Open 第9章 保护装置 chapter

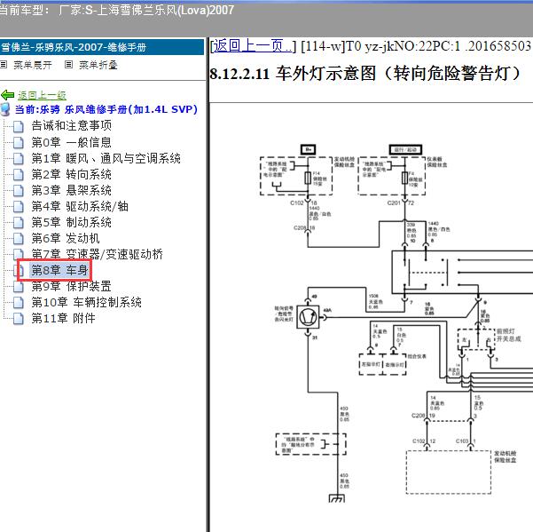(71, 286)
